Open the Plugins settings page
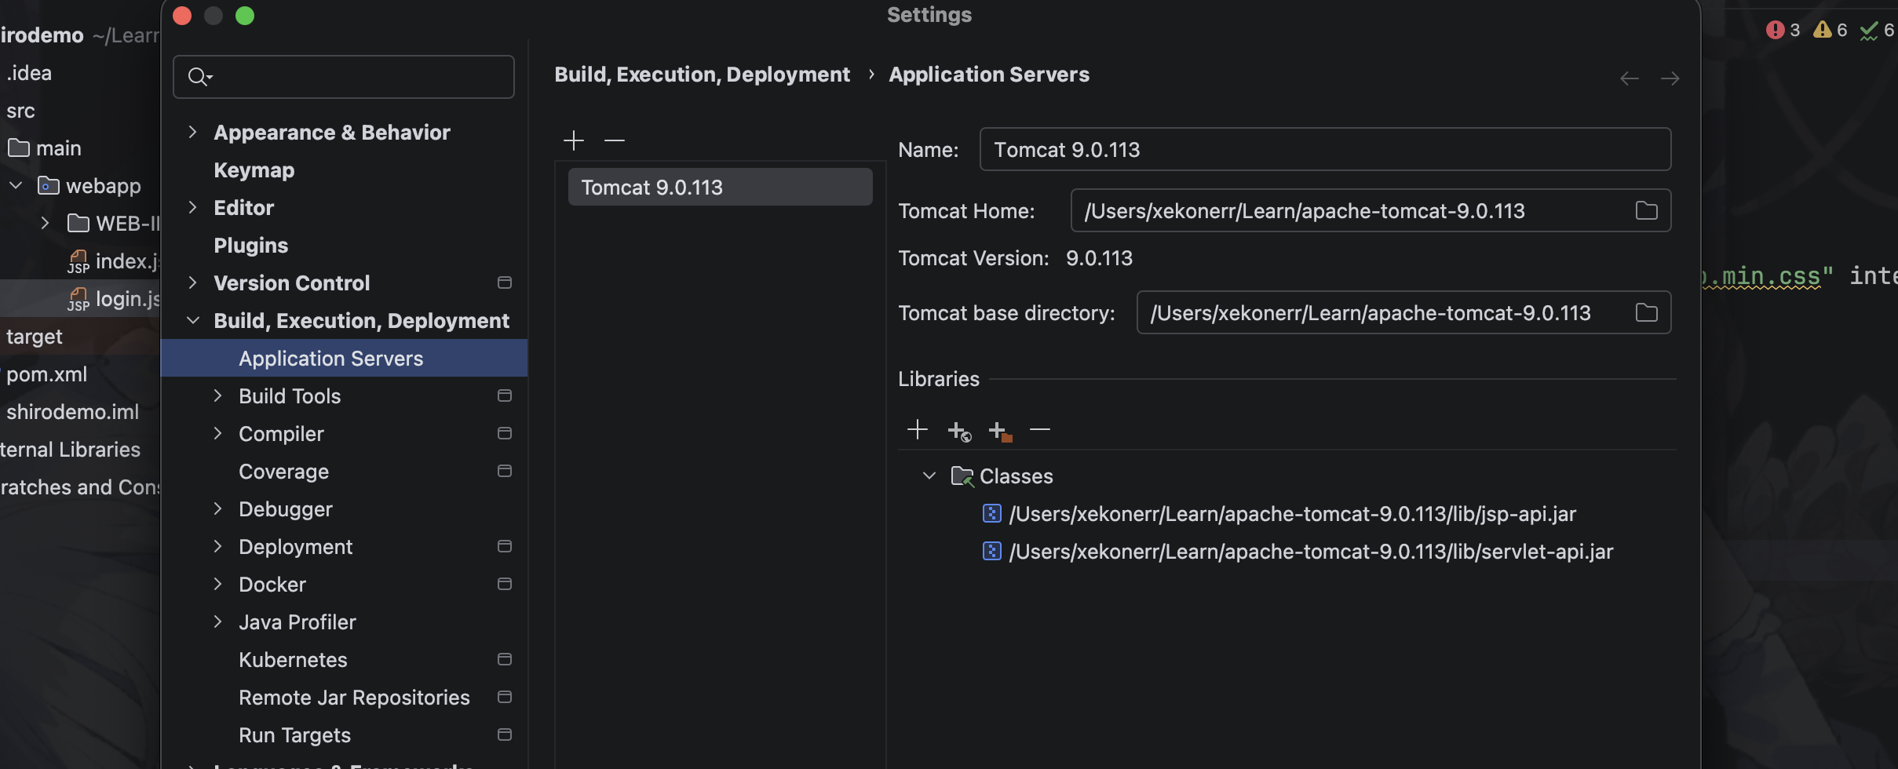The image size is (1898, 769). (250, 246)
